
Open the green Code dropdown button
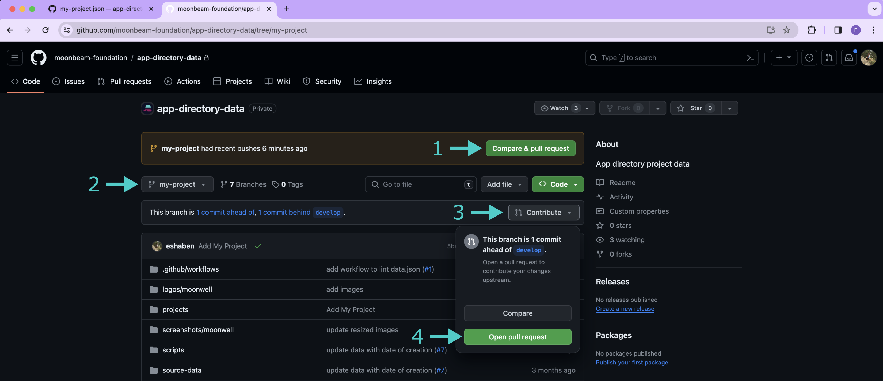click(x=558, y=184)
